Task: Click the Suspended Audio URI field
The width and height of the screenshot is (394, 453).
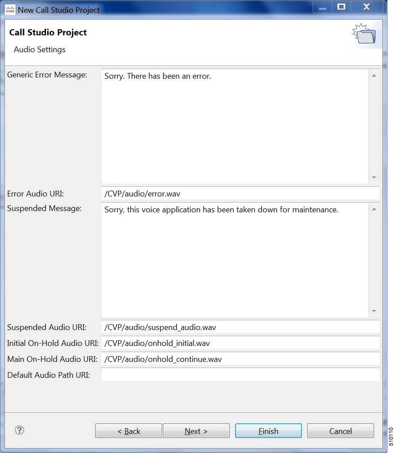Action: pos(240,327)
